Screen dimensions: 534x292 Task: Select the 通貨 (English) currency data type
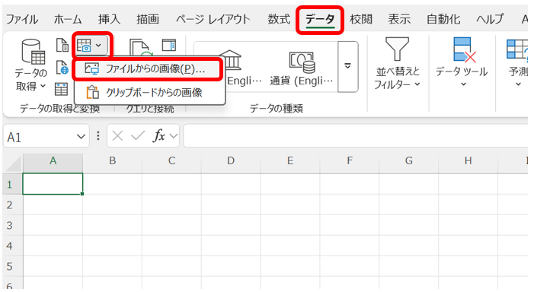(x=302, y=68)
